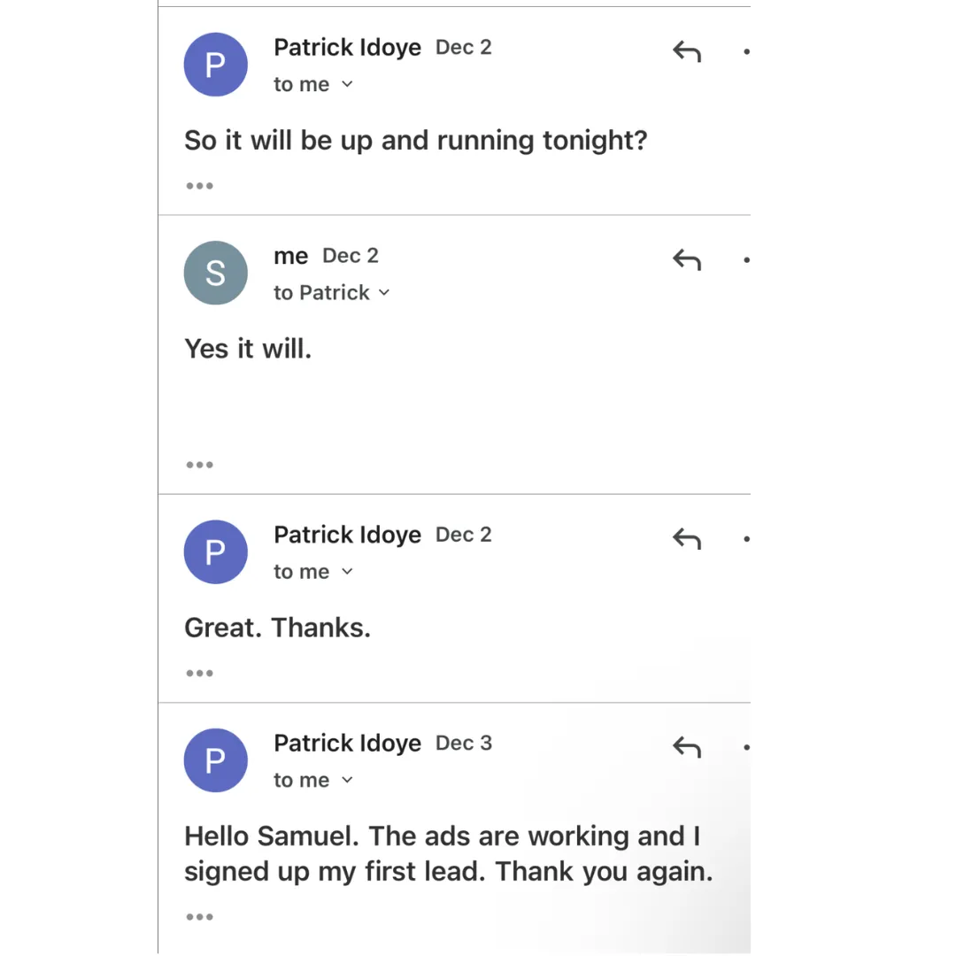Screen dimensions: 956x956
Task: Reply to the 'Great. Thanks.' message
Action: pyautogui.click(x=687, y=539)
